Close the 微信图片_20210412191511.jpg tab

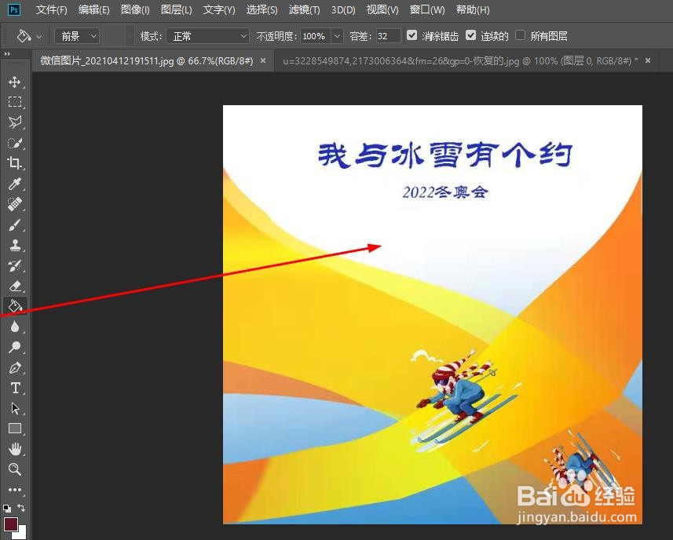point(263,61)
